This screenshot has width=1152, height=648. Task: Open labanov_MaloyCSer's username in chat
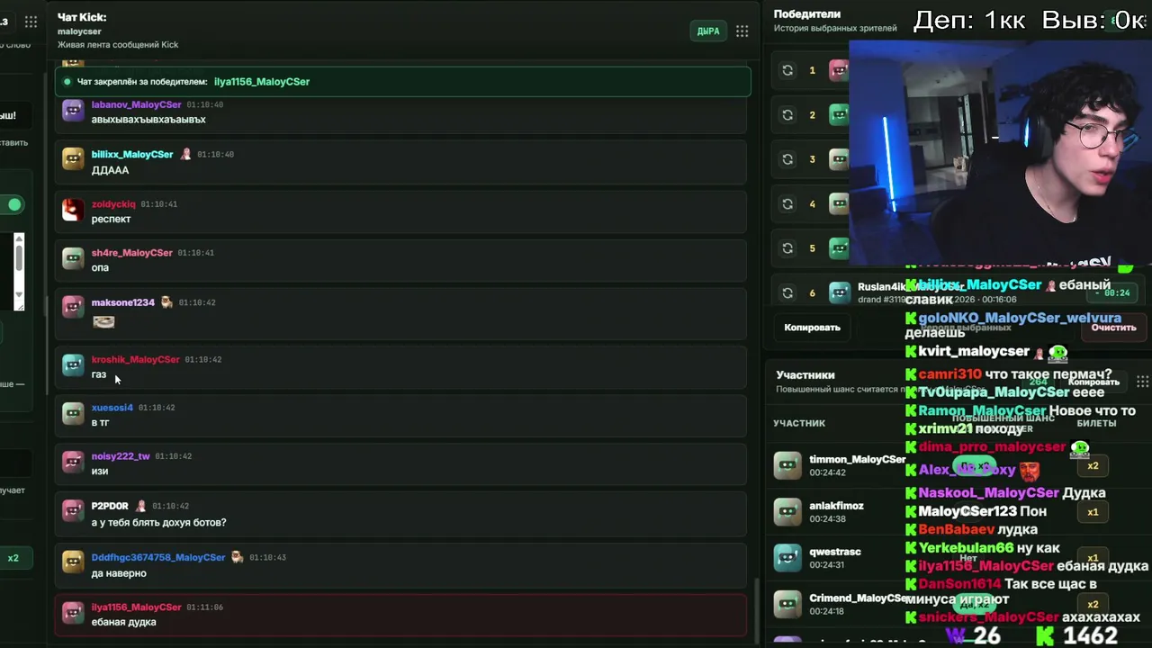coord(136,104)
